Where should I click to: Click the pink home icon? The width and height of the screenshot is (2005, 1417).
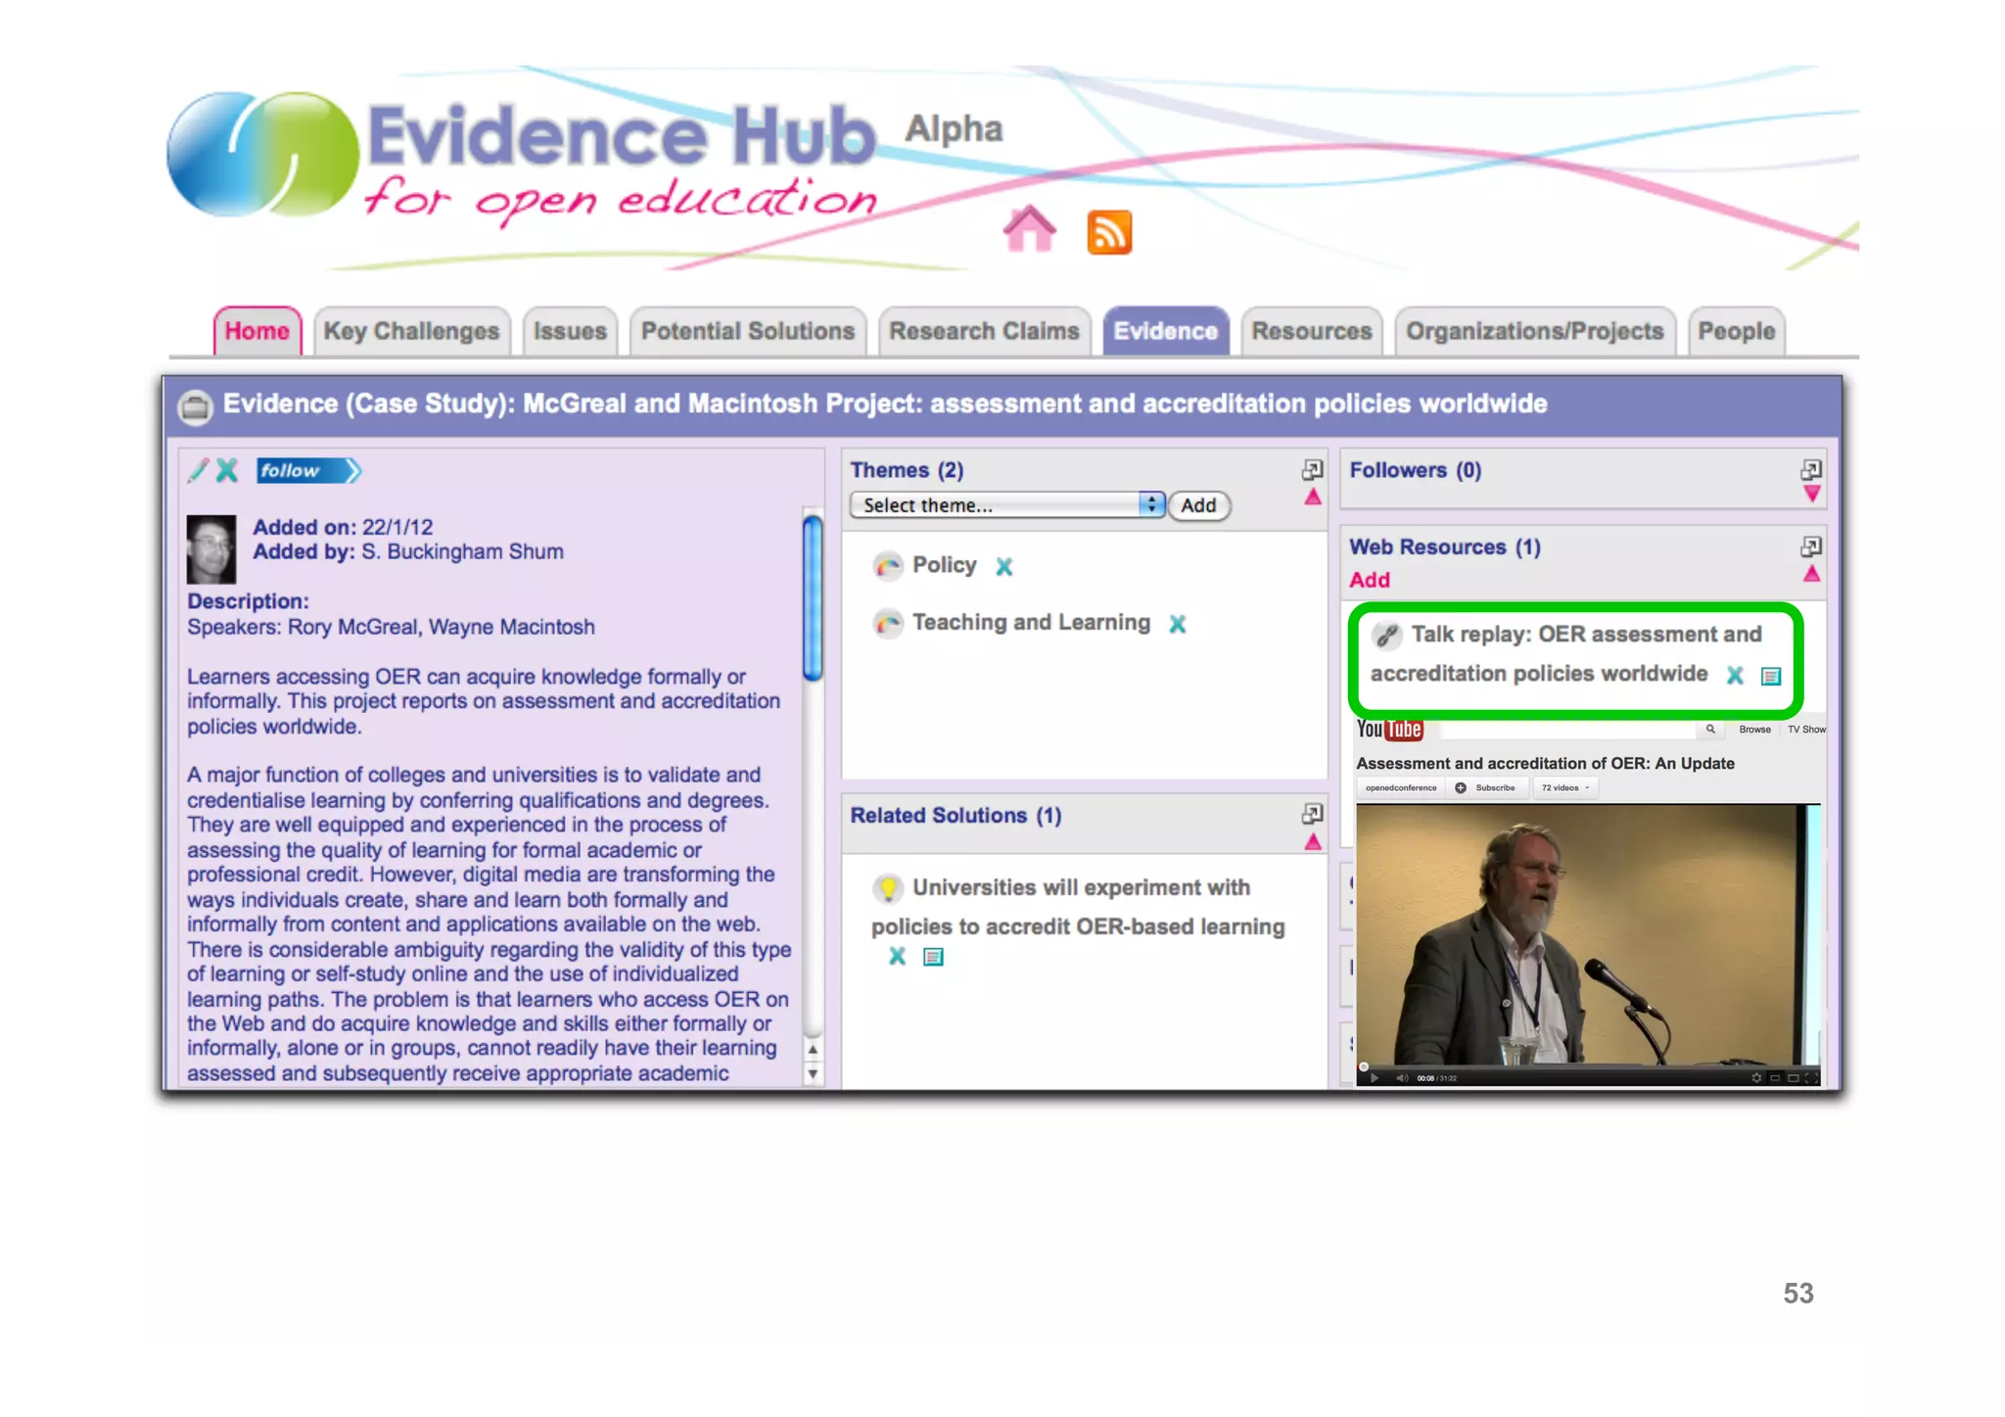click(1029, 230)
